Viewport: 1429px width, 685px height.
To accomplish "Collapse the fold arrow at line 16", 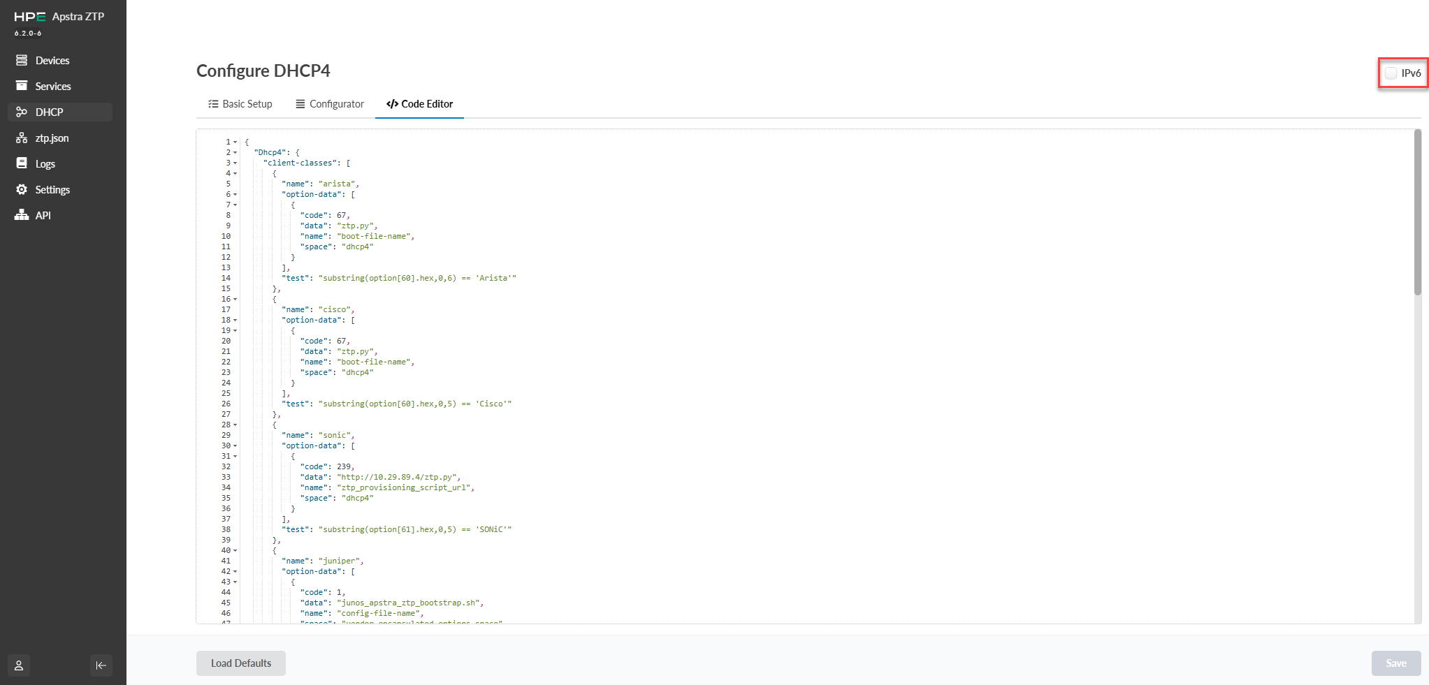I will click(235, 299).
